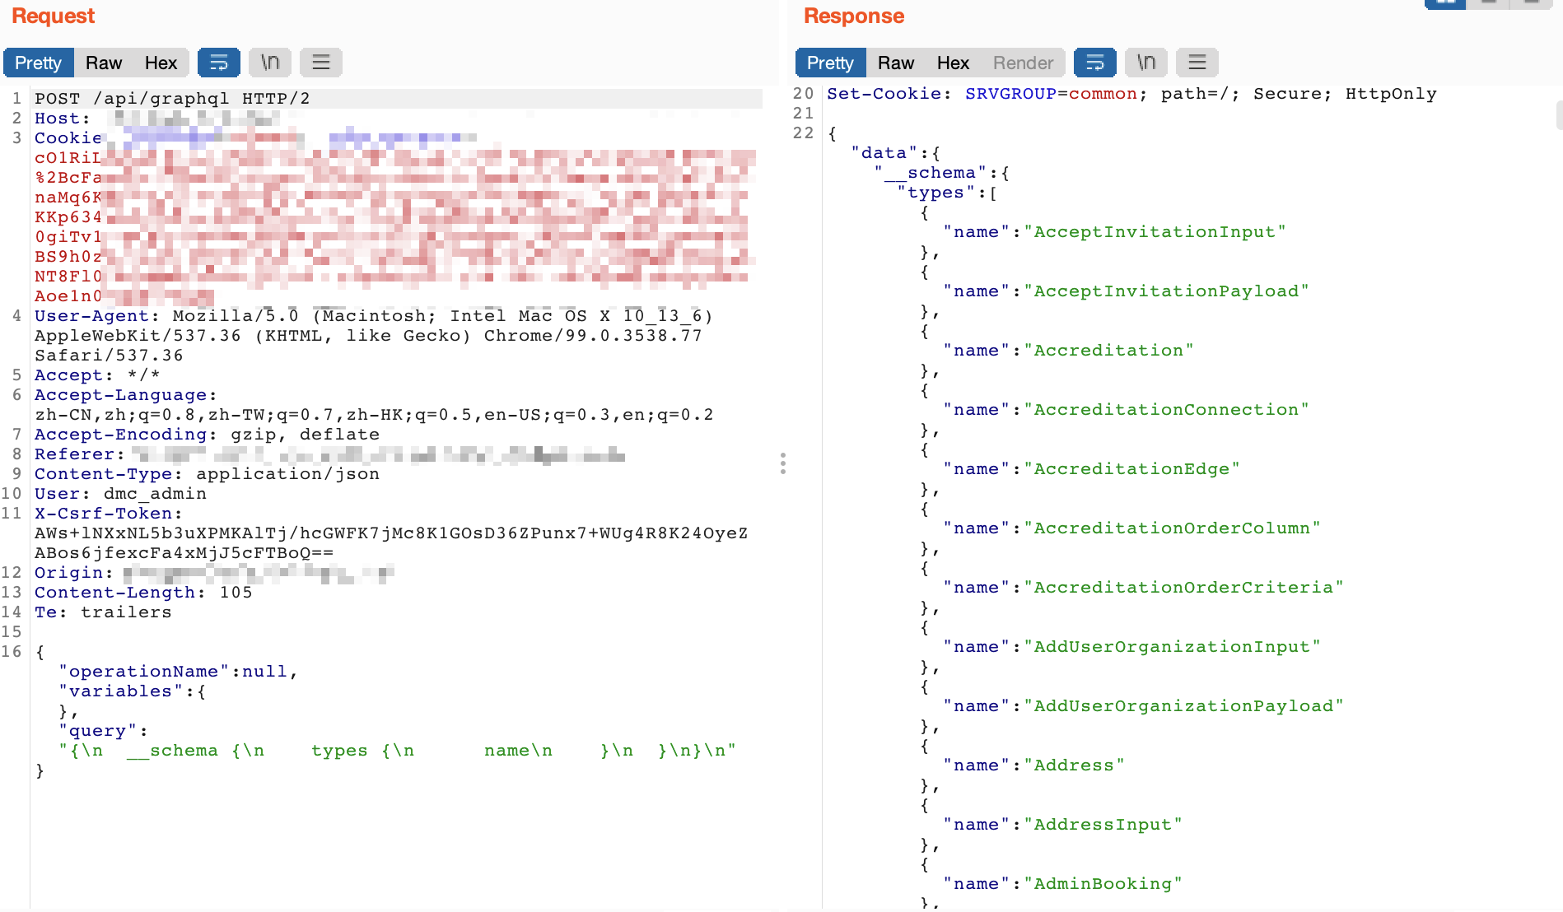Click the X-Csrf-Token header name
The image size is (1563, 912).
tap(103, 514)
